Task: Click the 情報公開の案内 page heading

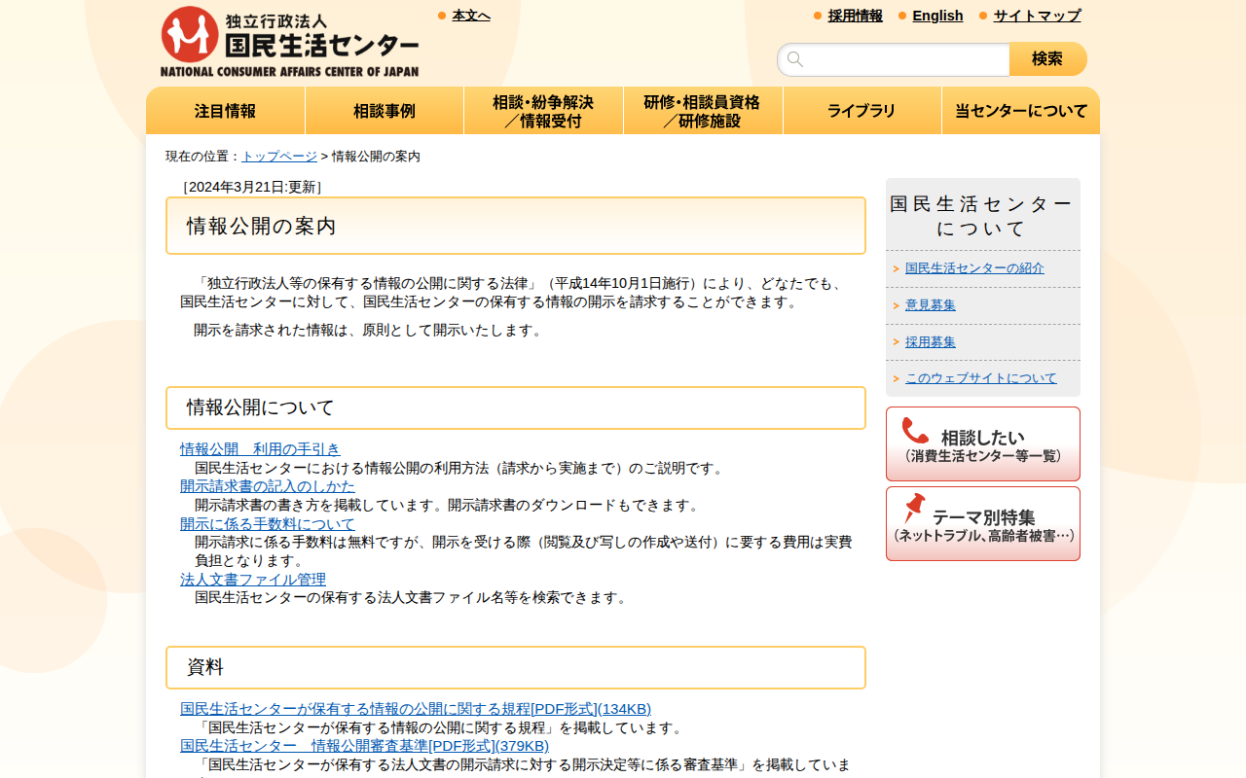Action: [516, 226]
